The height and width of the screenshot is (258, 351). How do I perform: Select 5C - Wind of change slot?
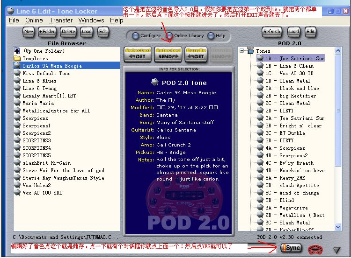coord(292,193)
